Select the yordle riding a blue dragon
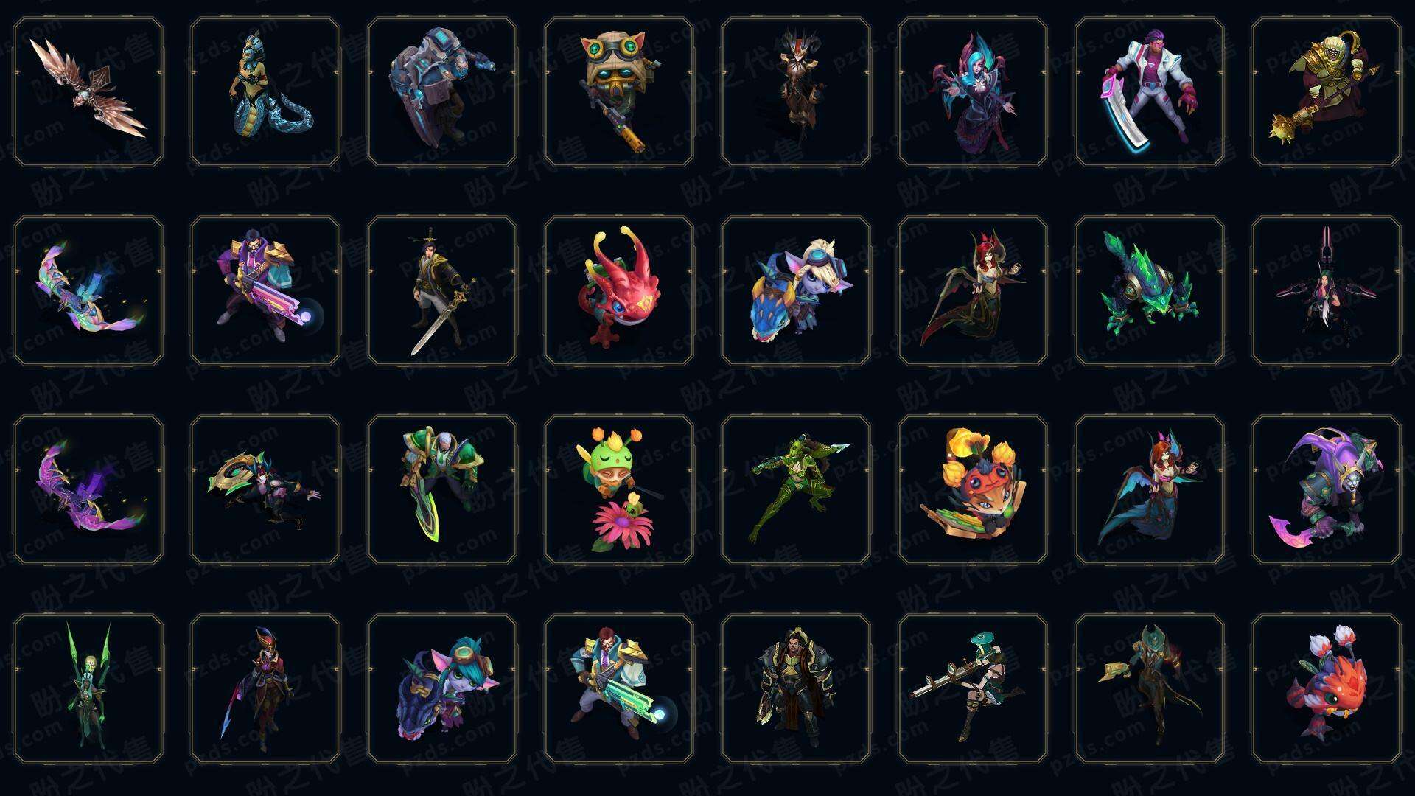This screenshot has height=796, width=1415. [x=796, y=290]
